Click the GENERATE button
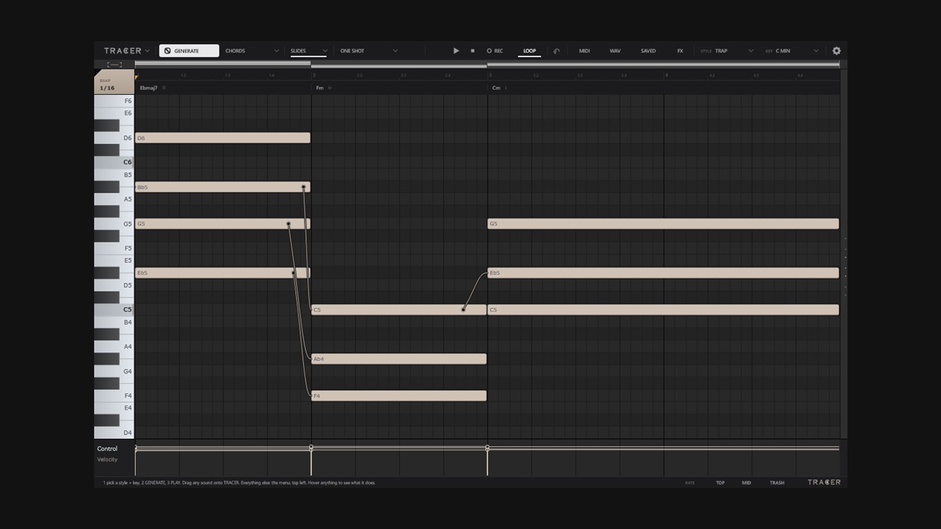Screen dimensions: 941x529 click(x=189, y=51)
